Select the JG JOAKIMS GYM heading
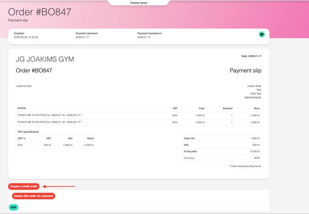 pyautogui.click(x=45, y=59)
